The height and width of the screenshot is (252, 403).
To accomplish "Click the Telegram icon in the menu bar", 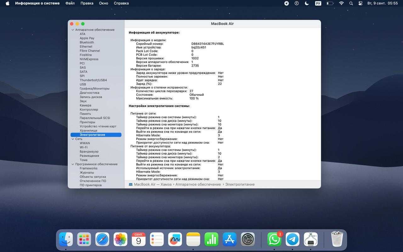I will [x=287, y=3].
